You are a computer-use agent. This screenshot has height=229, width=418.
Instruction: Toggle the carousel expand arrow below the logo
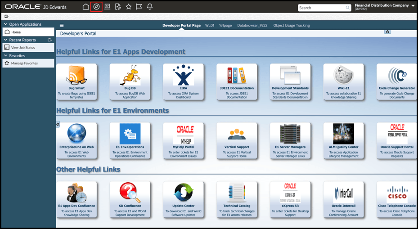[6, 17]
